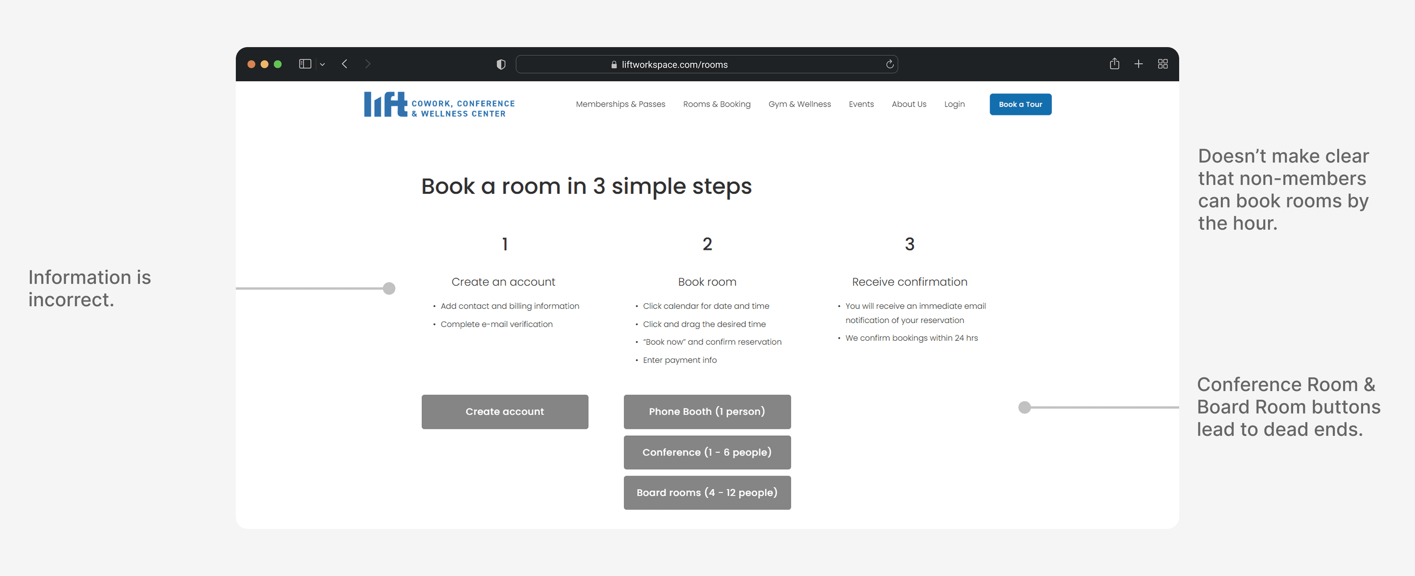Open Memberships & Passes menu
The image size is (1415, 576).
[620, 104]
